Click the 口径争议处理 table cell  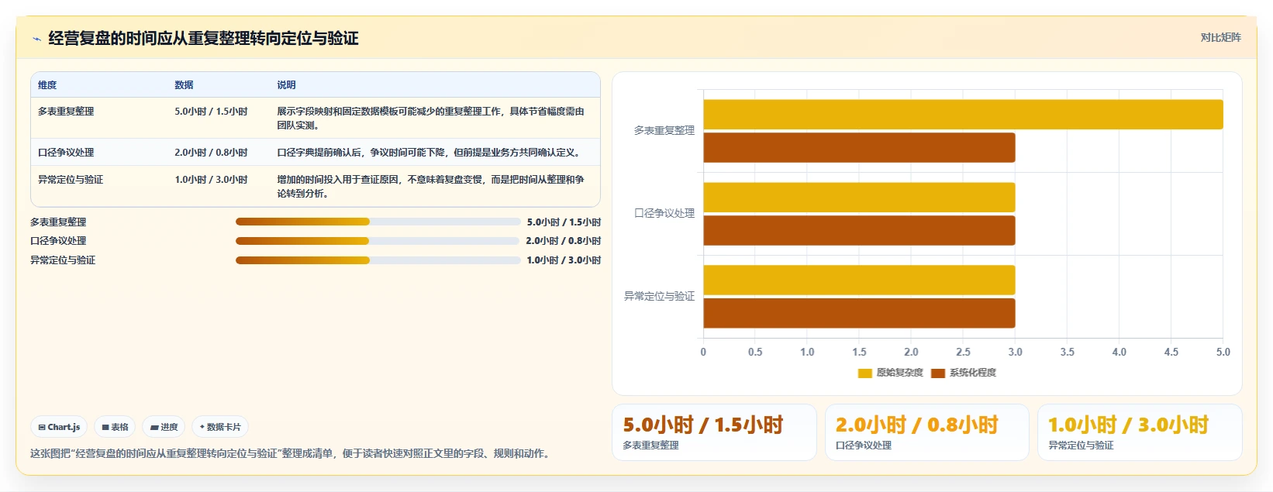(66, 153)
